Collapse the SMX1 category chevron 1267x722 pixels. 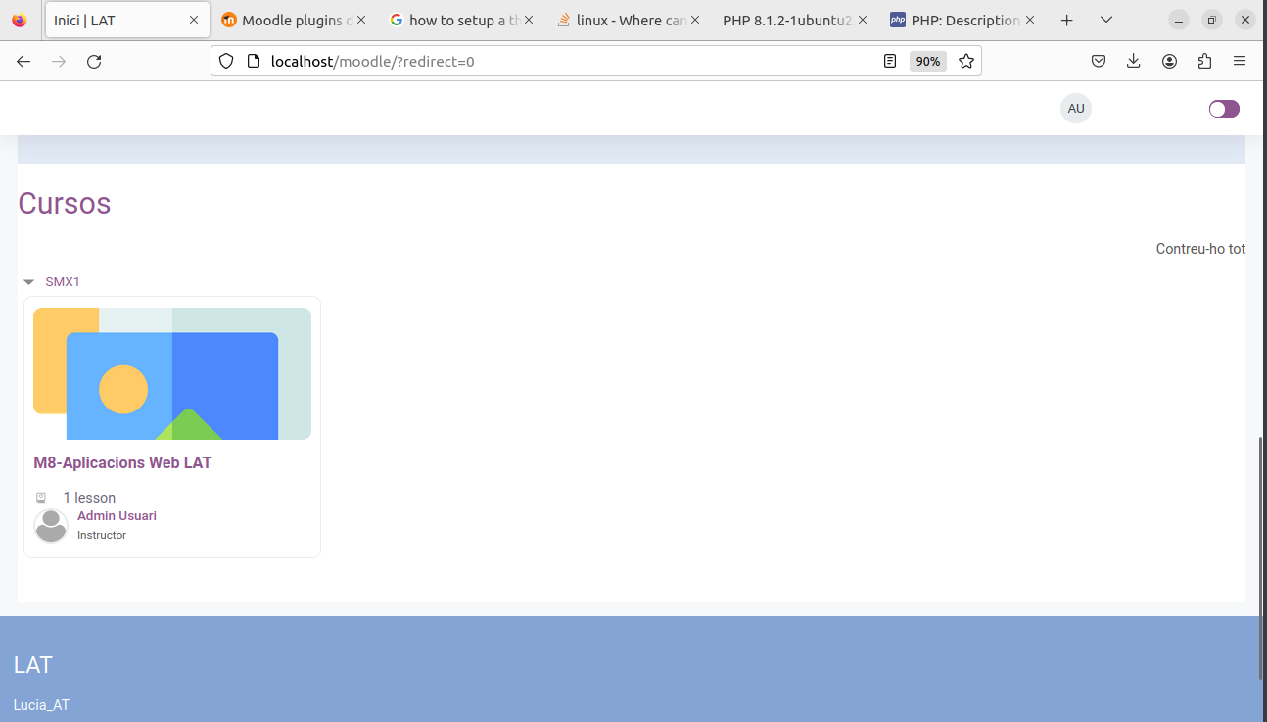click(28, 281)
